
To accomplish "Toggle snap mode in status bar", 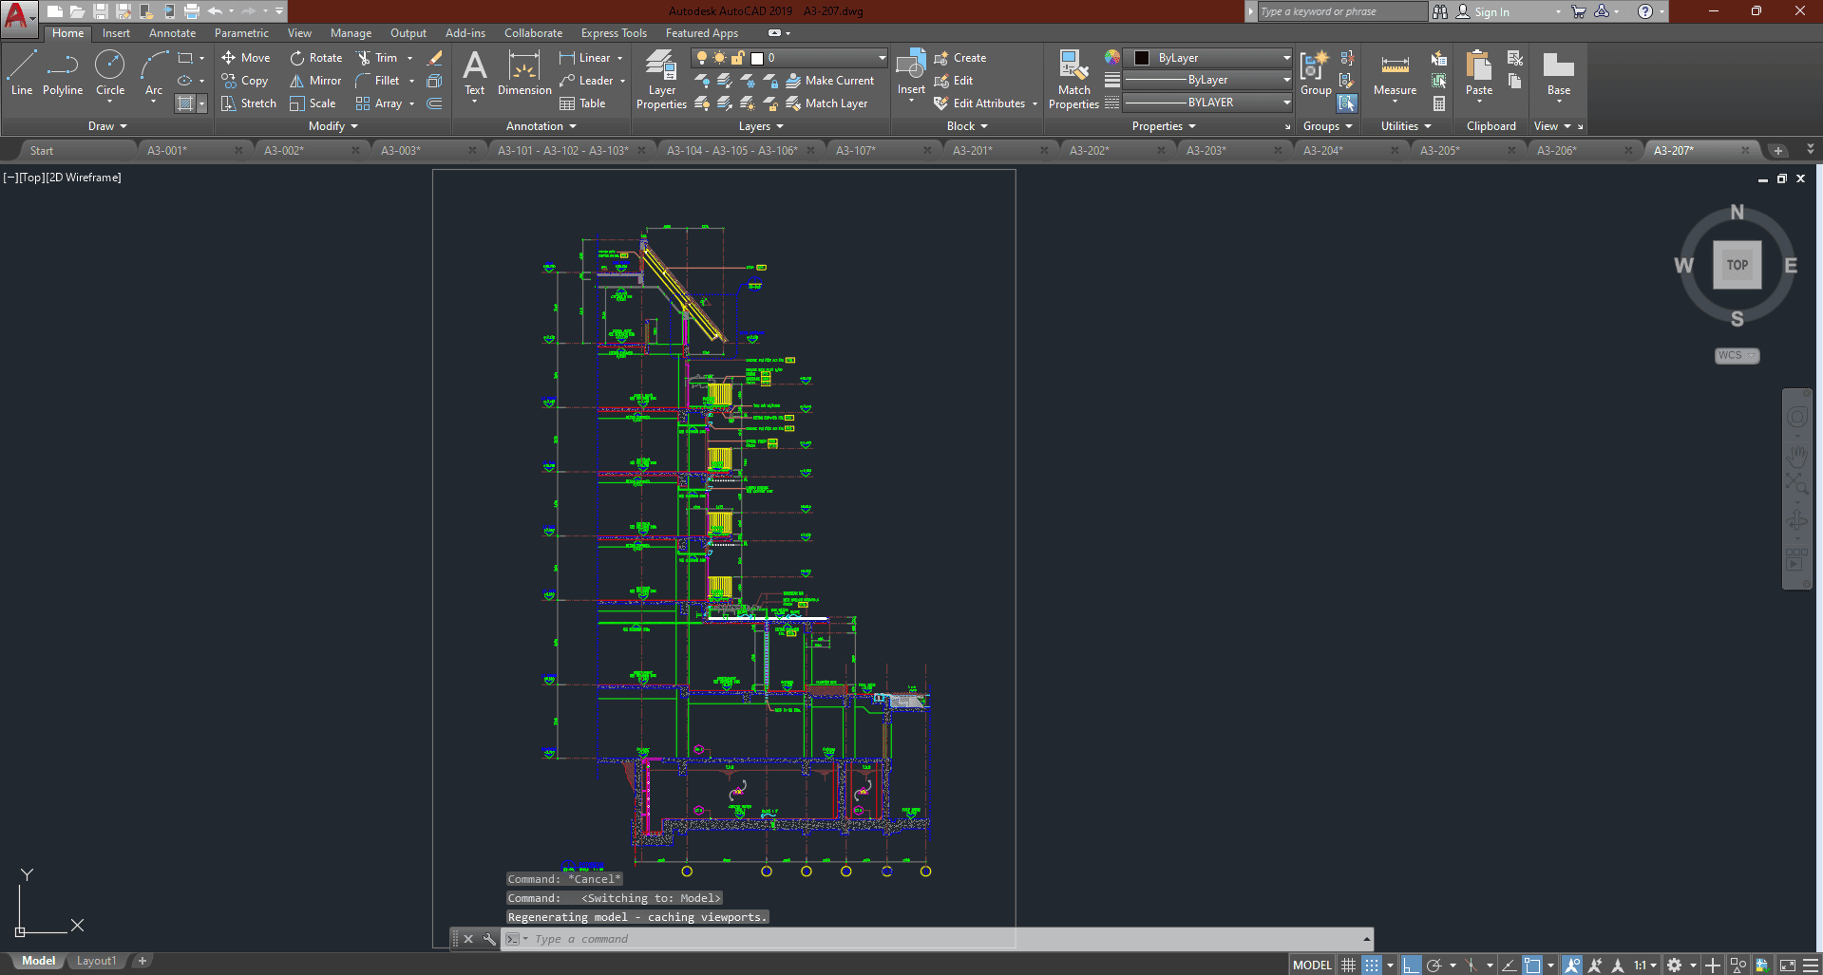I will tap(1372, 965).
